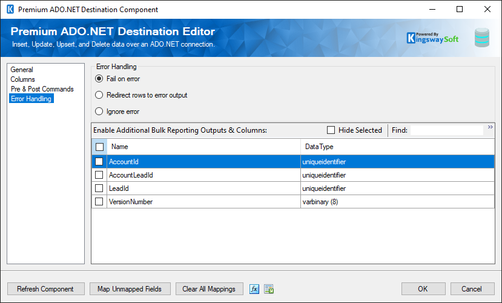Select the AccountId name cell

click(x=203, y=162)
